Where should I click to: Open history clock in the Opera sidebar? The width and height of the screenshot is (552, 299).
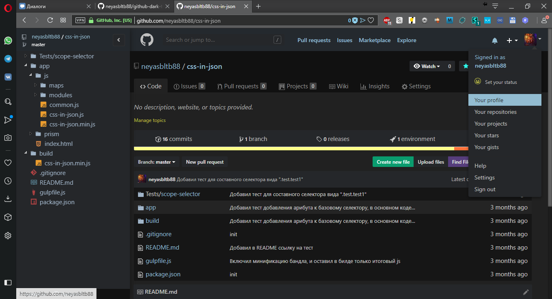8,181
